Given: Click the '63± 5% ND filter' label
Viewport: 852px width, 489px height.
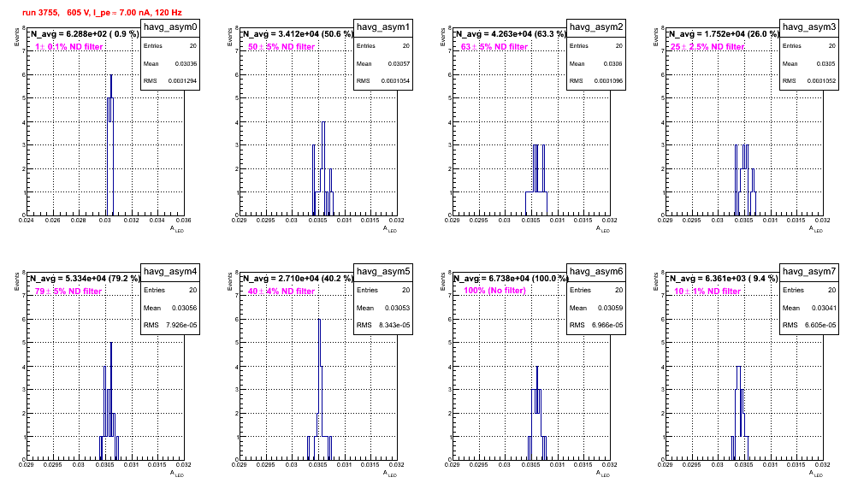Looking at the screenshot, I should pos(494,47).
